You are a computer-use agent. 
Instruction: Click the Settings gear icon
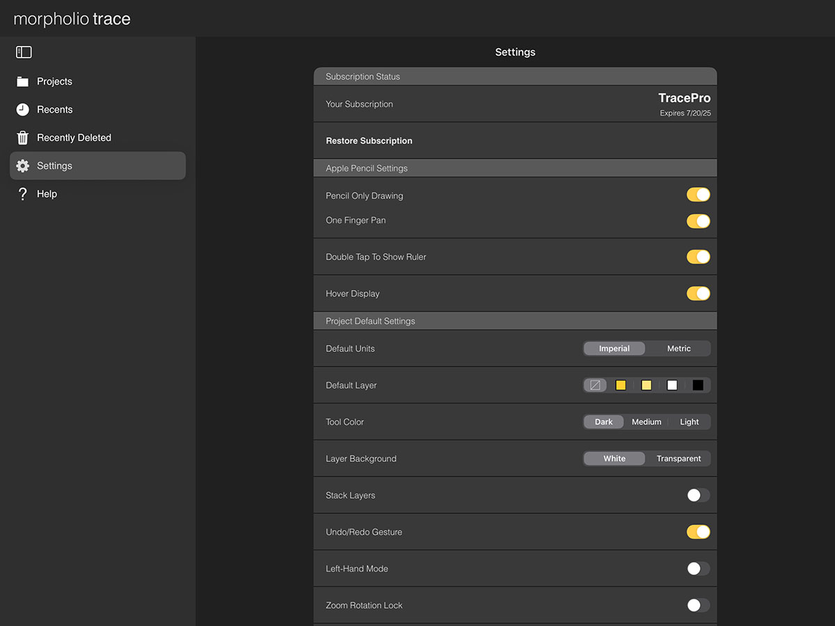[23, 166]
